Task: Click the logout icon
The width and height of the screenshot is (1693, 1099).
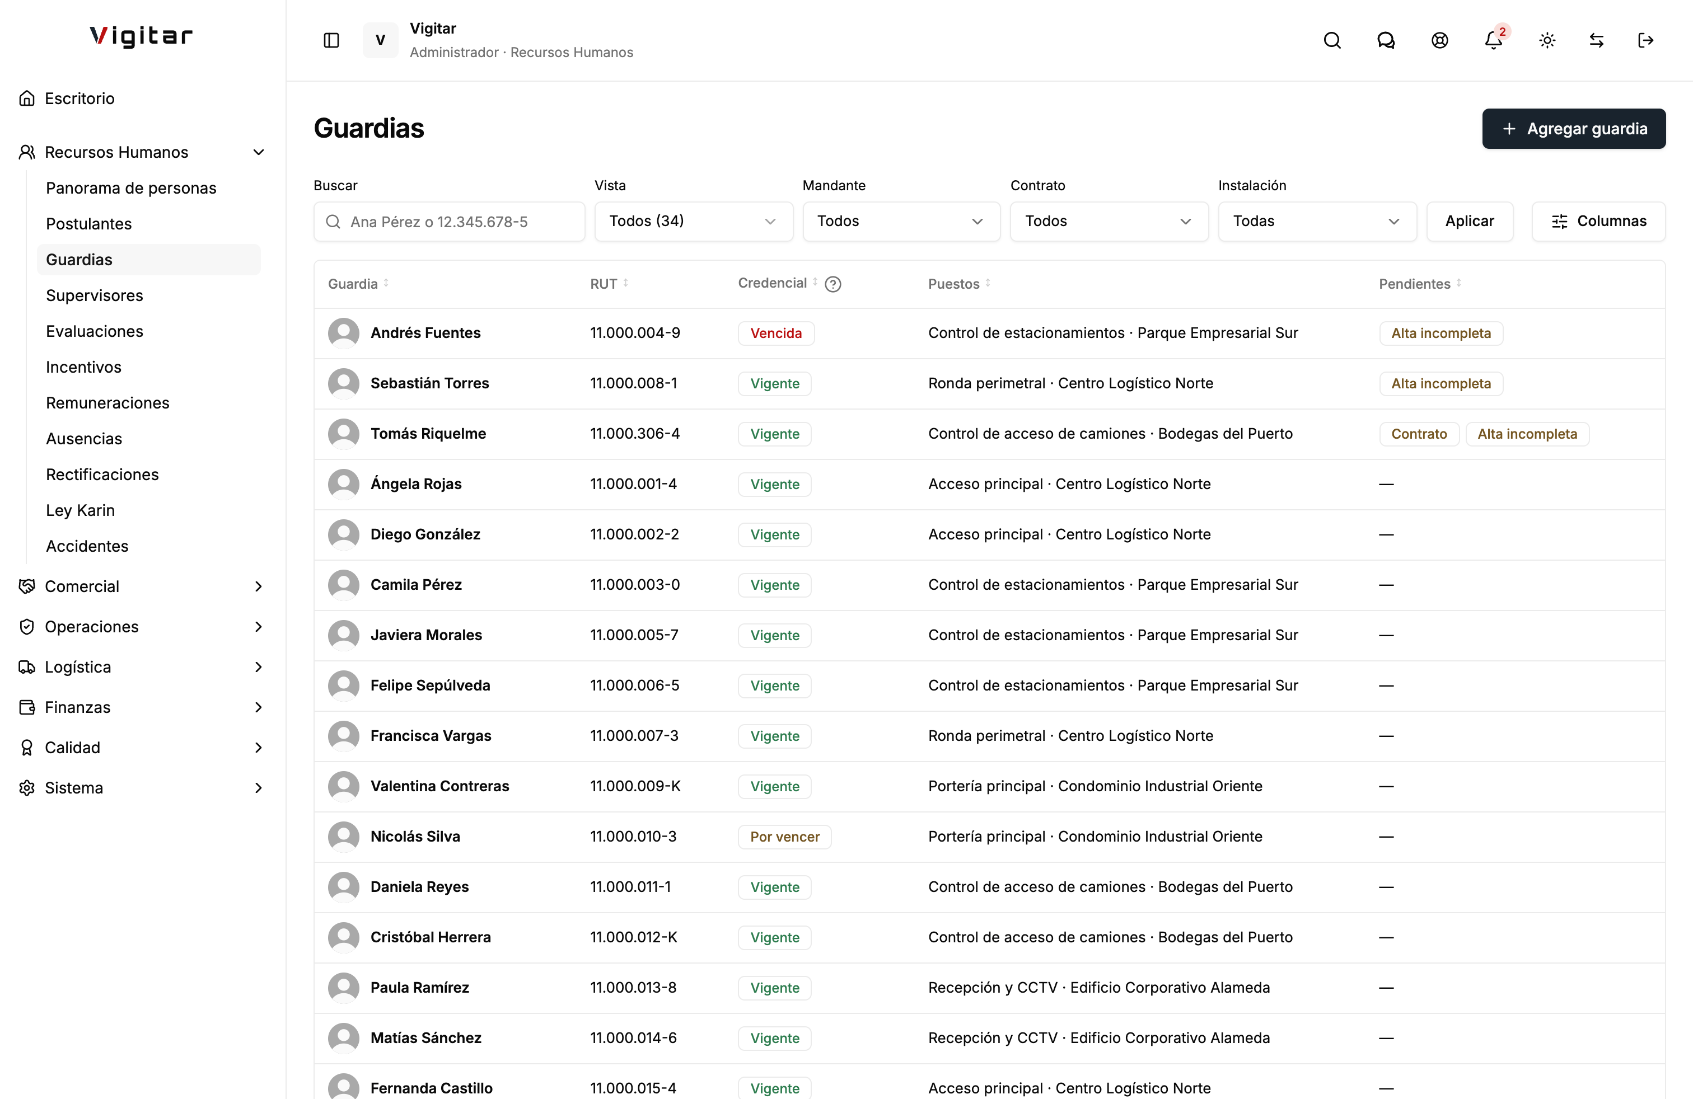Action: pos(1645,40)
